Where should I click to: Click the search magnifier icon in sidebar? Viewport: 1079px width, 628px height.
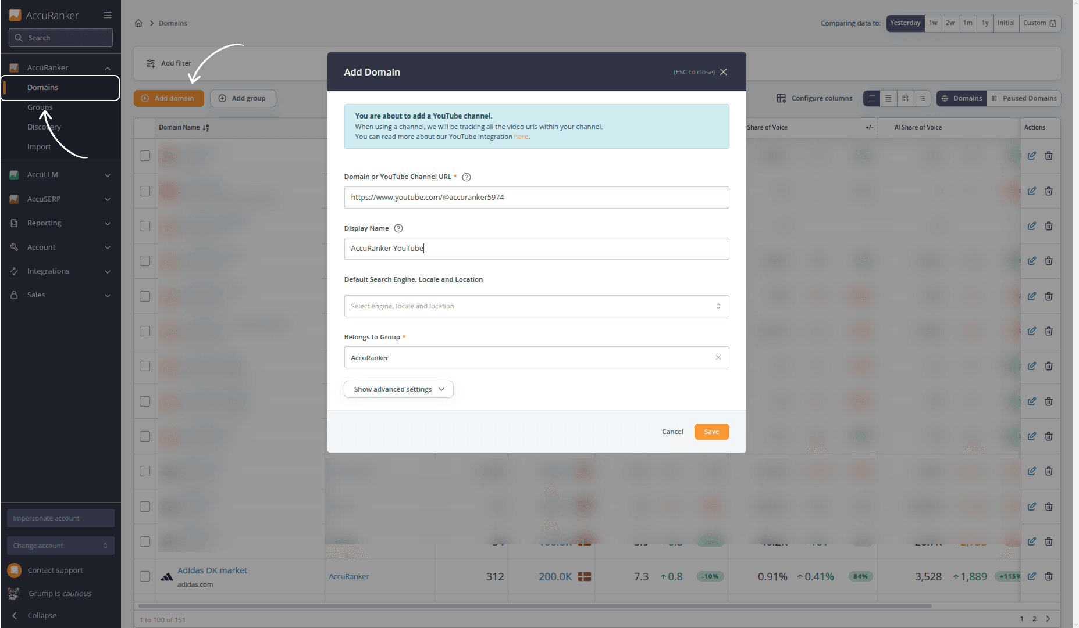[19, 38]
